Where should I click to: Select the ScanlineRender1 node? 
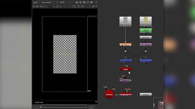pos(126,94)
